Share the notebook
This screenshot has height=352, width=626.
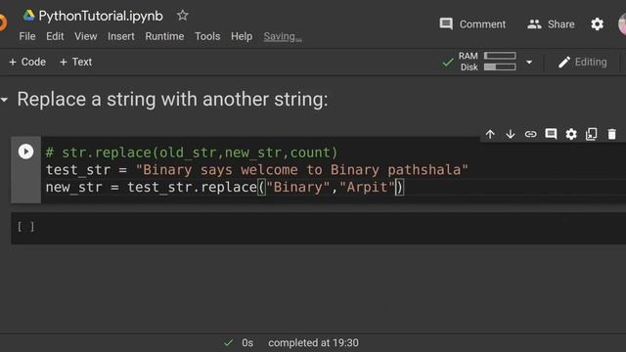tap(551, 24)
